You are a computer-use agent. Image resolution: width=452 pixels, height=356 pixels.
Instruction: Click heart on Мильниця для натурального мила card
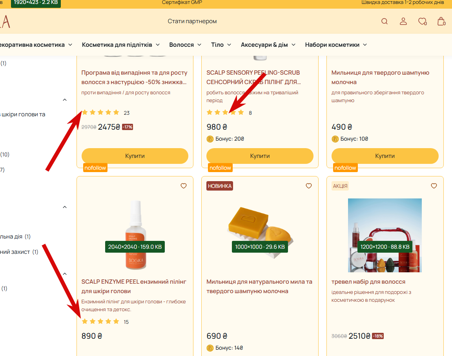click(x=309, y=186)
